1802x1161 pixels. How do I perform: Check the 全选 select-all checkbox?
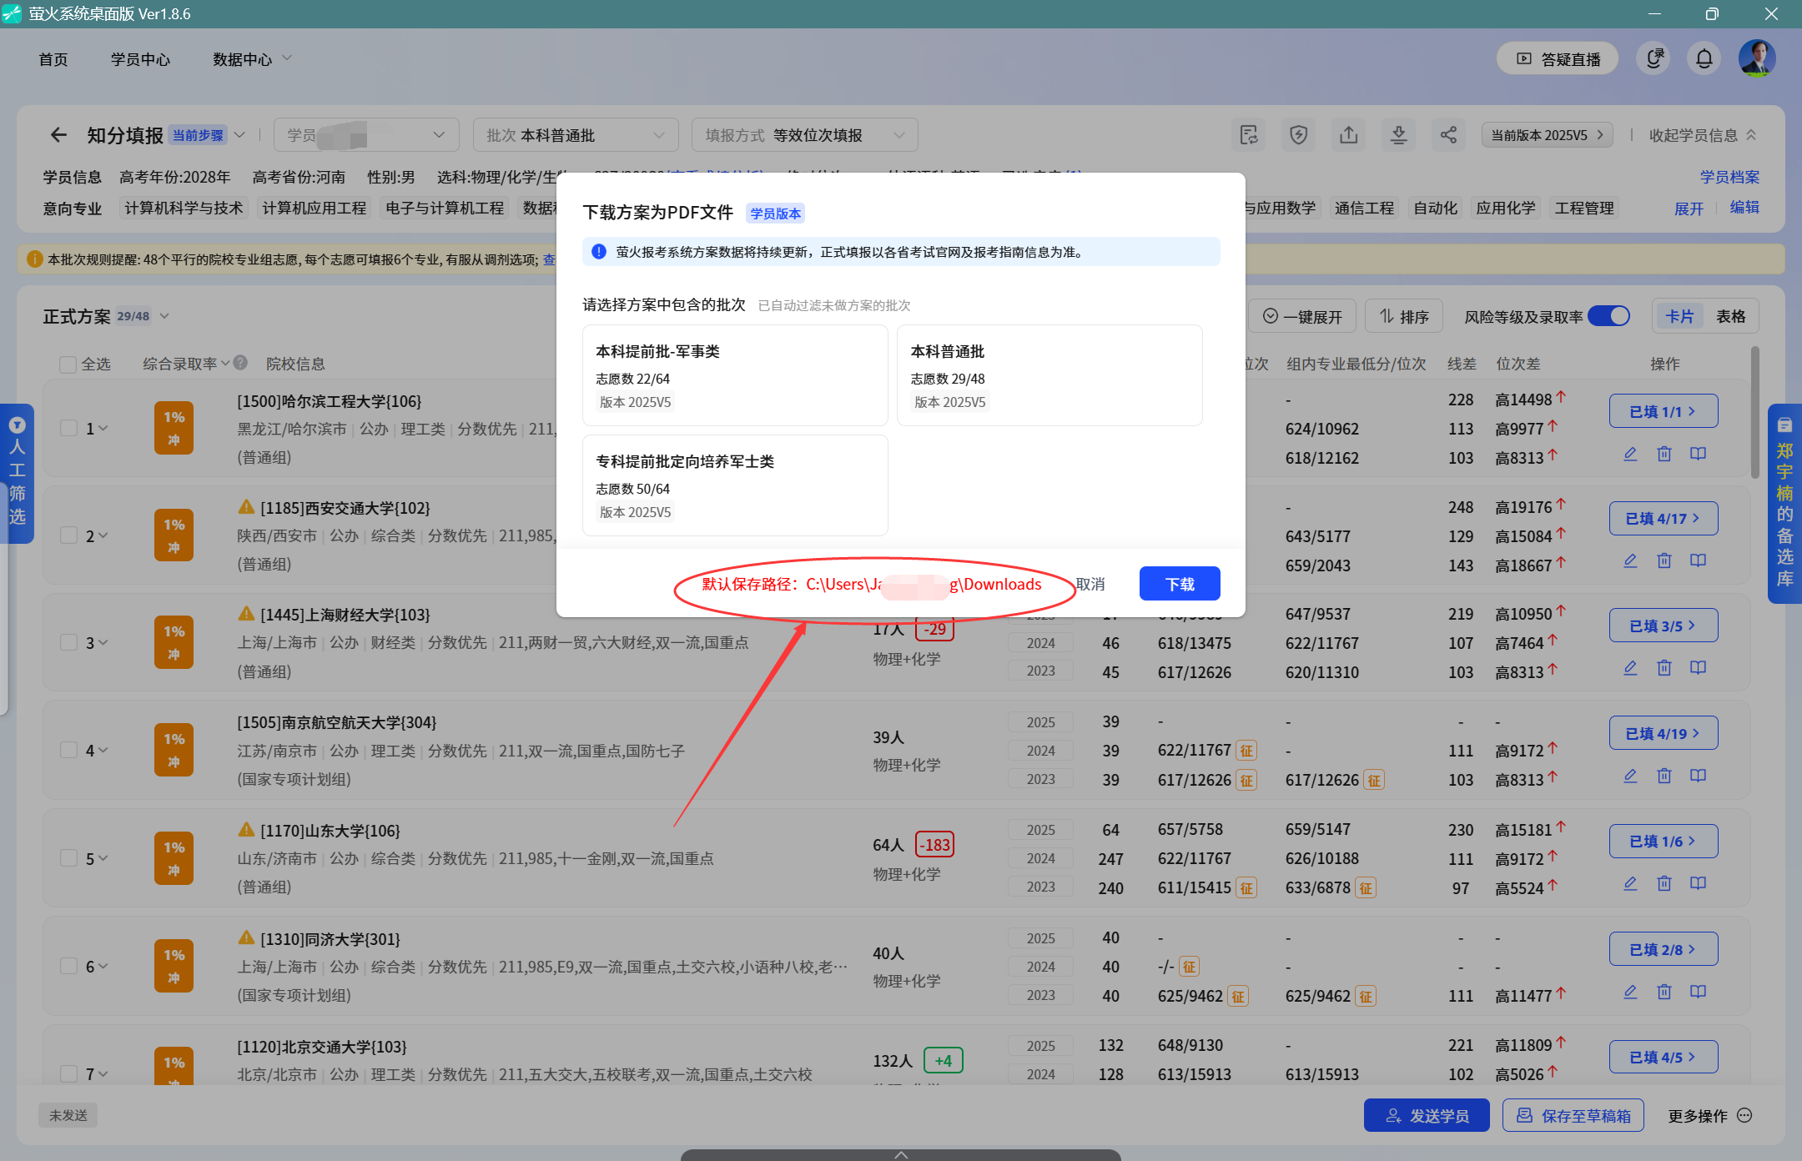coord(68,364)
